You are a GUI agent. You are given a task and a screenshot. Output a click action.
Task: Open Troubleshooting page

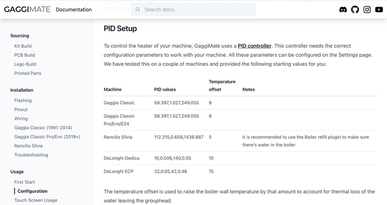(x=31, y=155)
